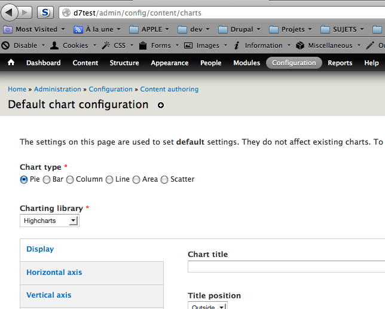Follow the Home breadcrumb link
The height and width of the screenshot is (309, 385).
(17, 89)
